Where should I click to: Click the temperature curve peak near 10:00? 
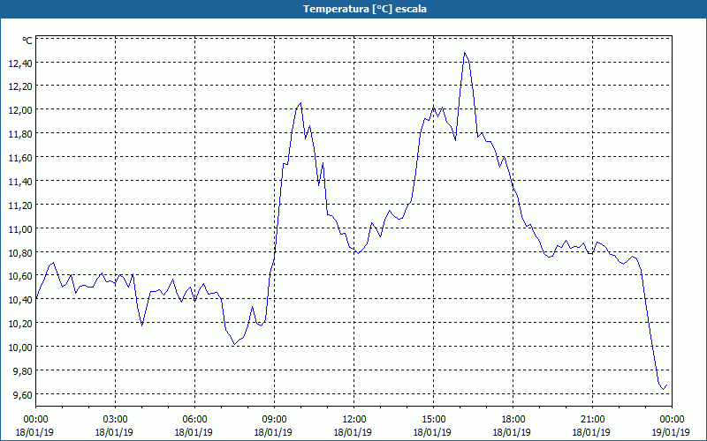(x=300, y=103)
